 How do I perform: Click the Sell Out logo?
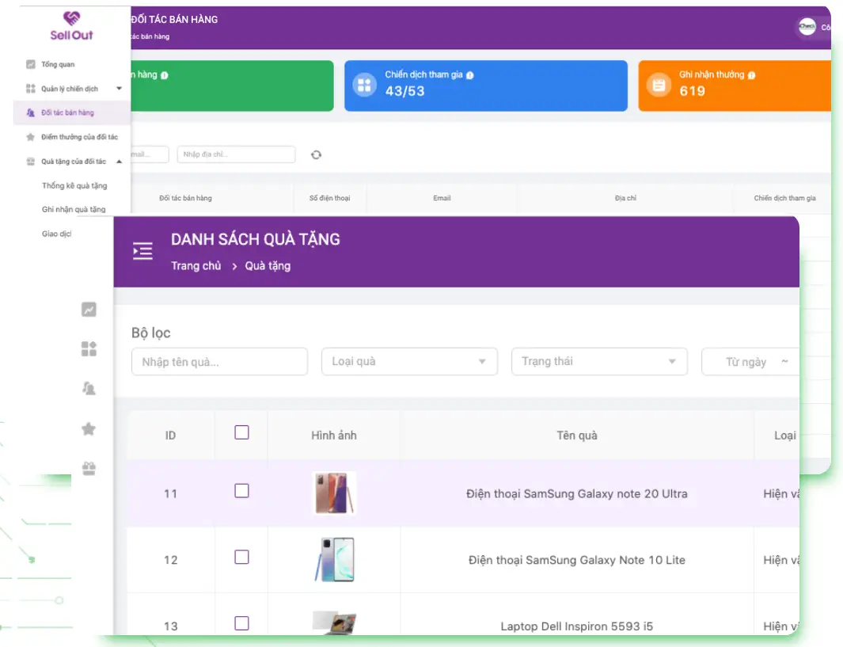(71, 25)
